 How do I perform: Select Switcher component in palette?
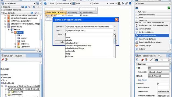tap(142, 49)
